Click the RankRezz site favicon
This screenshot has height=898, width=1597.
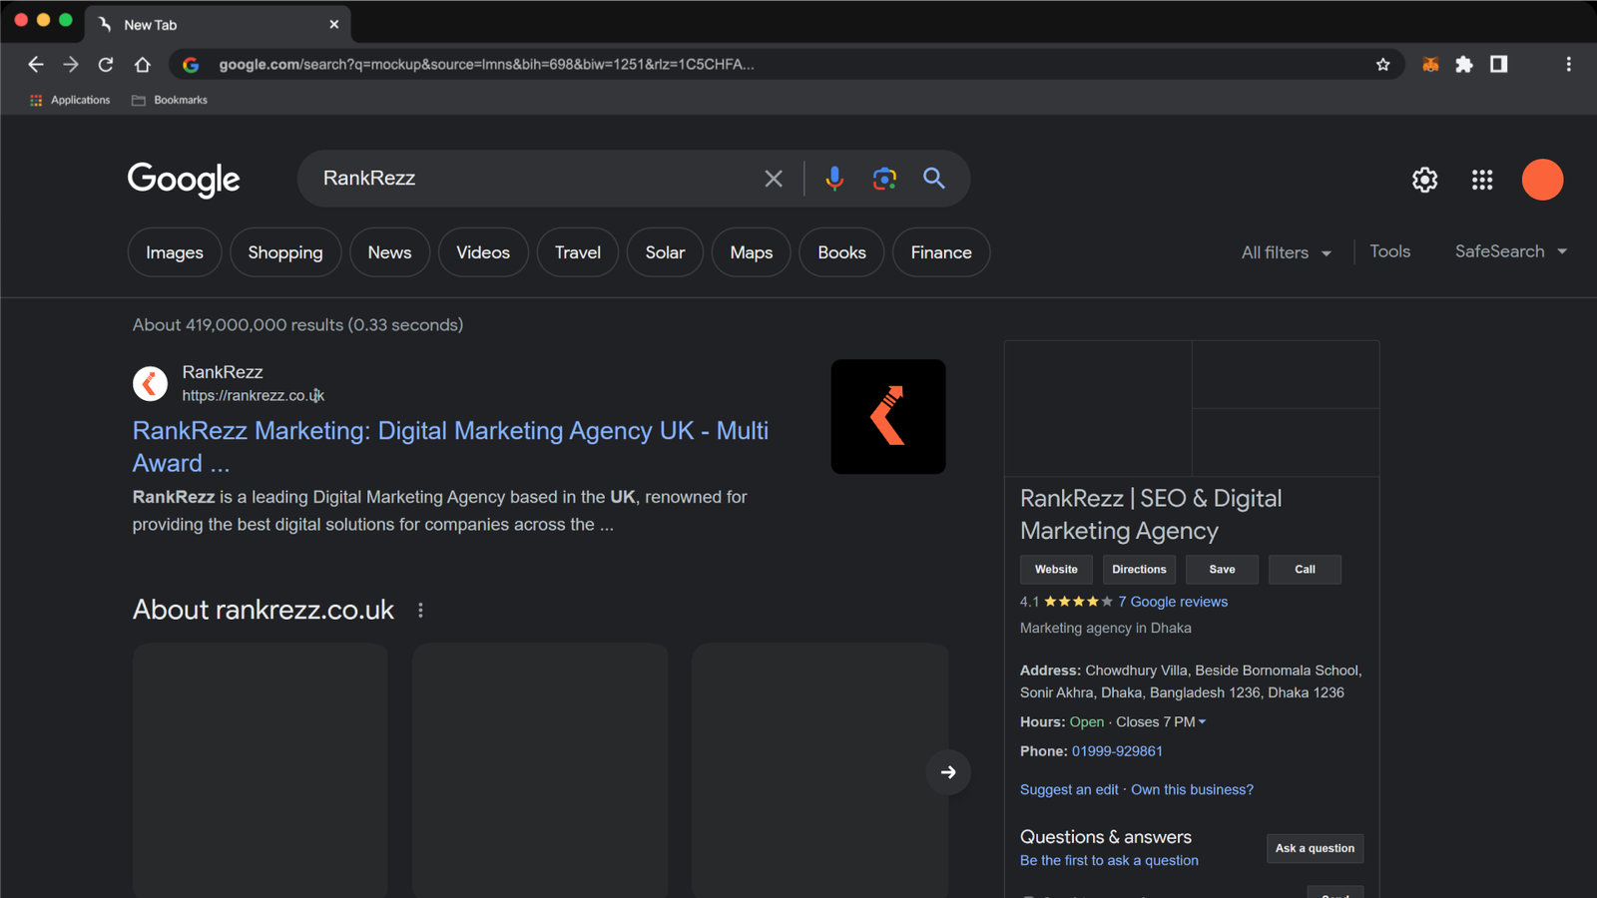(x=150, y=383)
